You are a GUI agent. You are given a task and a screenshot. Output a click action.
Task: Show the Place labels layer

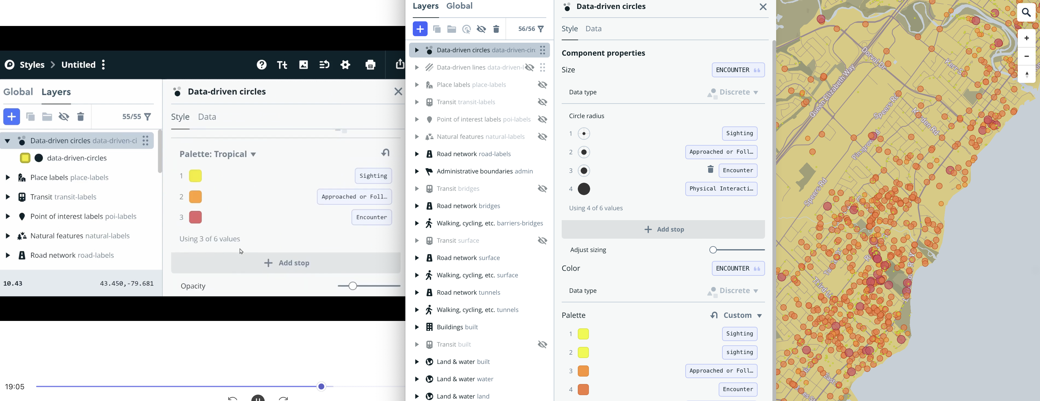pyautogui.click(x=542, y=85)
